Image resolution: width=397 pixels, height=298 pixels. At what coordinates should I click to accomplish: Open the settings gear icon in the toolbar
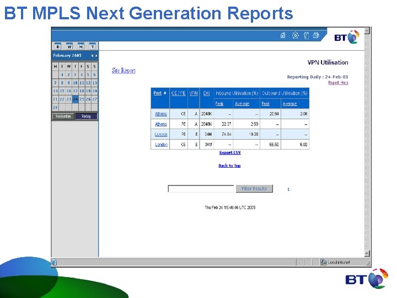295,35
